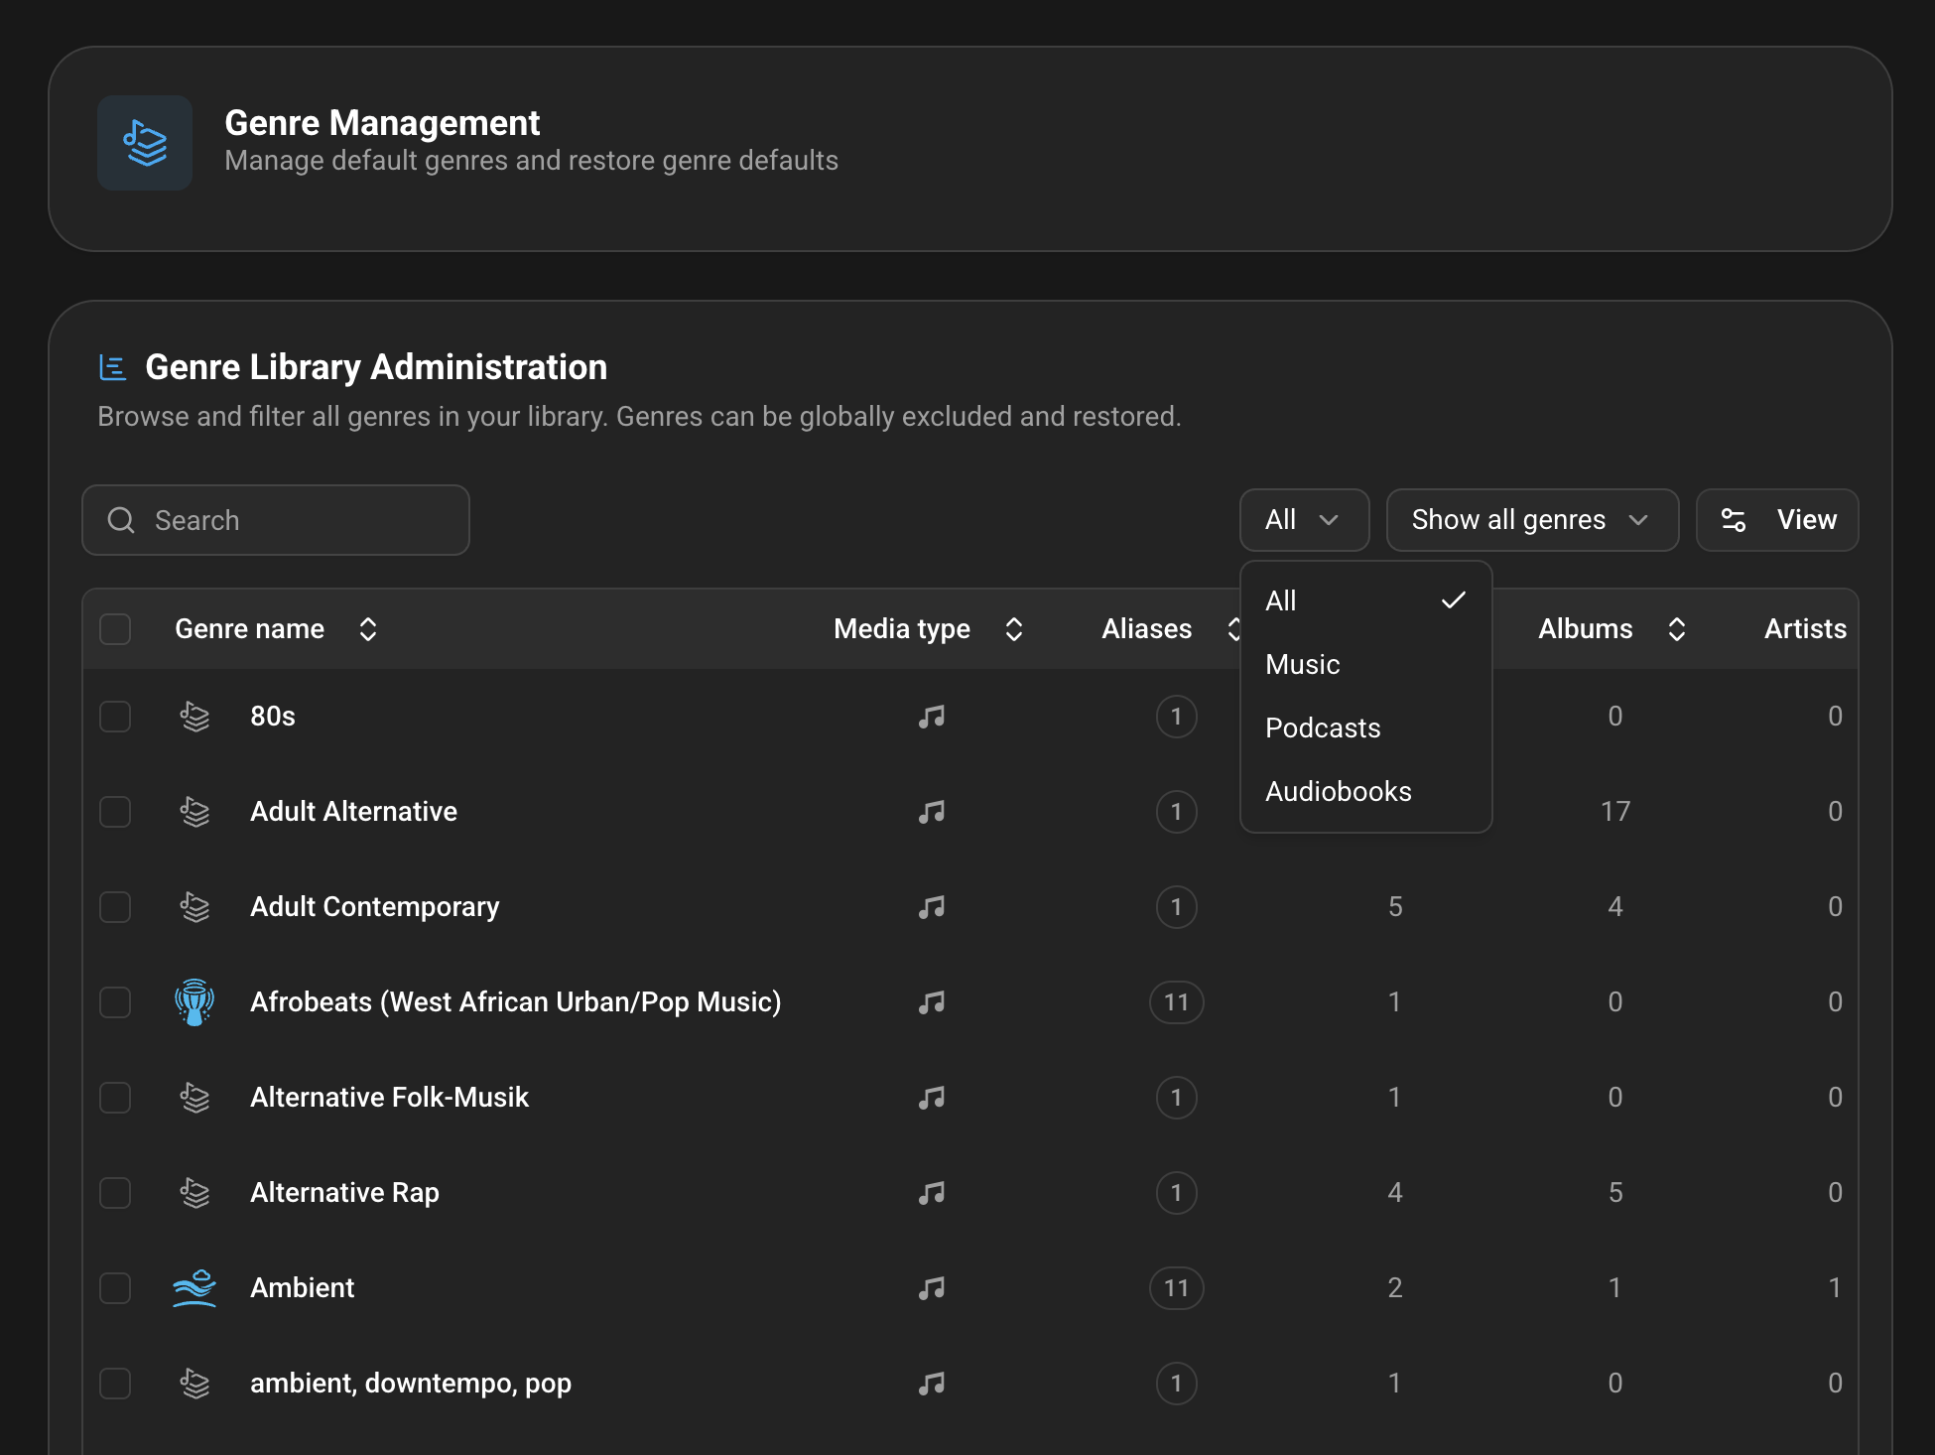Click the genre icon beside Adult Alternative
Viewport: 1935px width, 1455px height.
pos(194,812)
